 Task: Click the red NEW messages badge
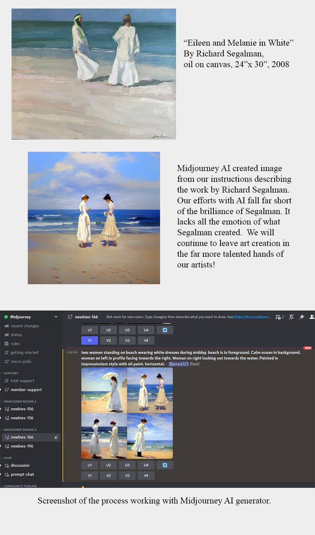click(x=308, y=348)
